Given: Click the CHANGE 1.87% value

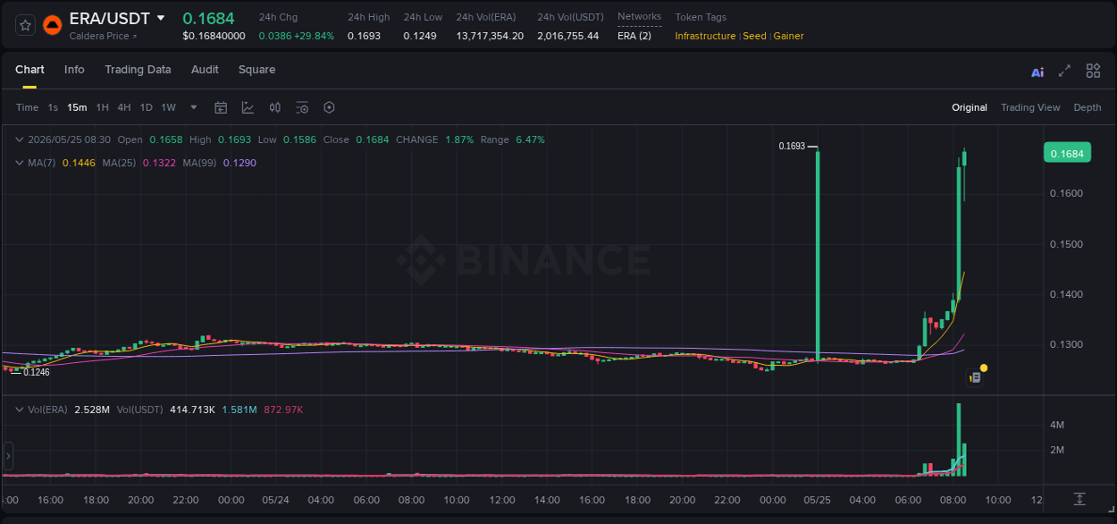Looking at the screenshot, I should 459,139.
